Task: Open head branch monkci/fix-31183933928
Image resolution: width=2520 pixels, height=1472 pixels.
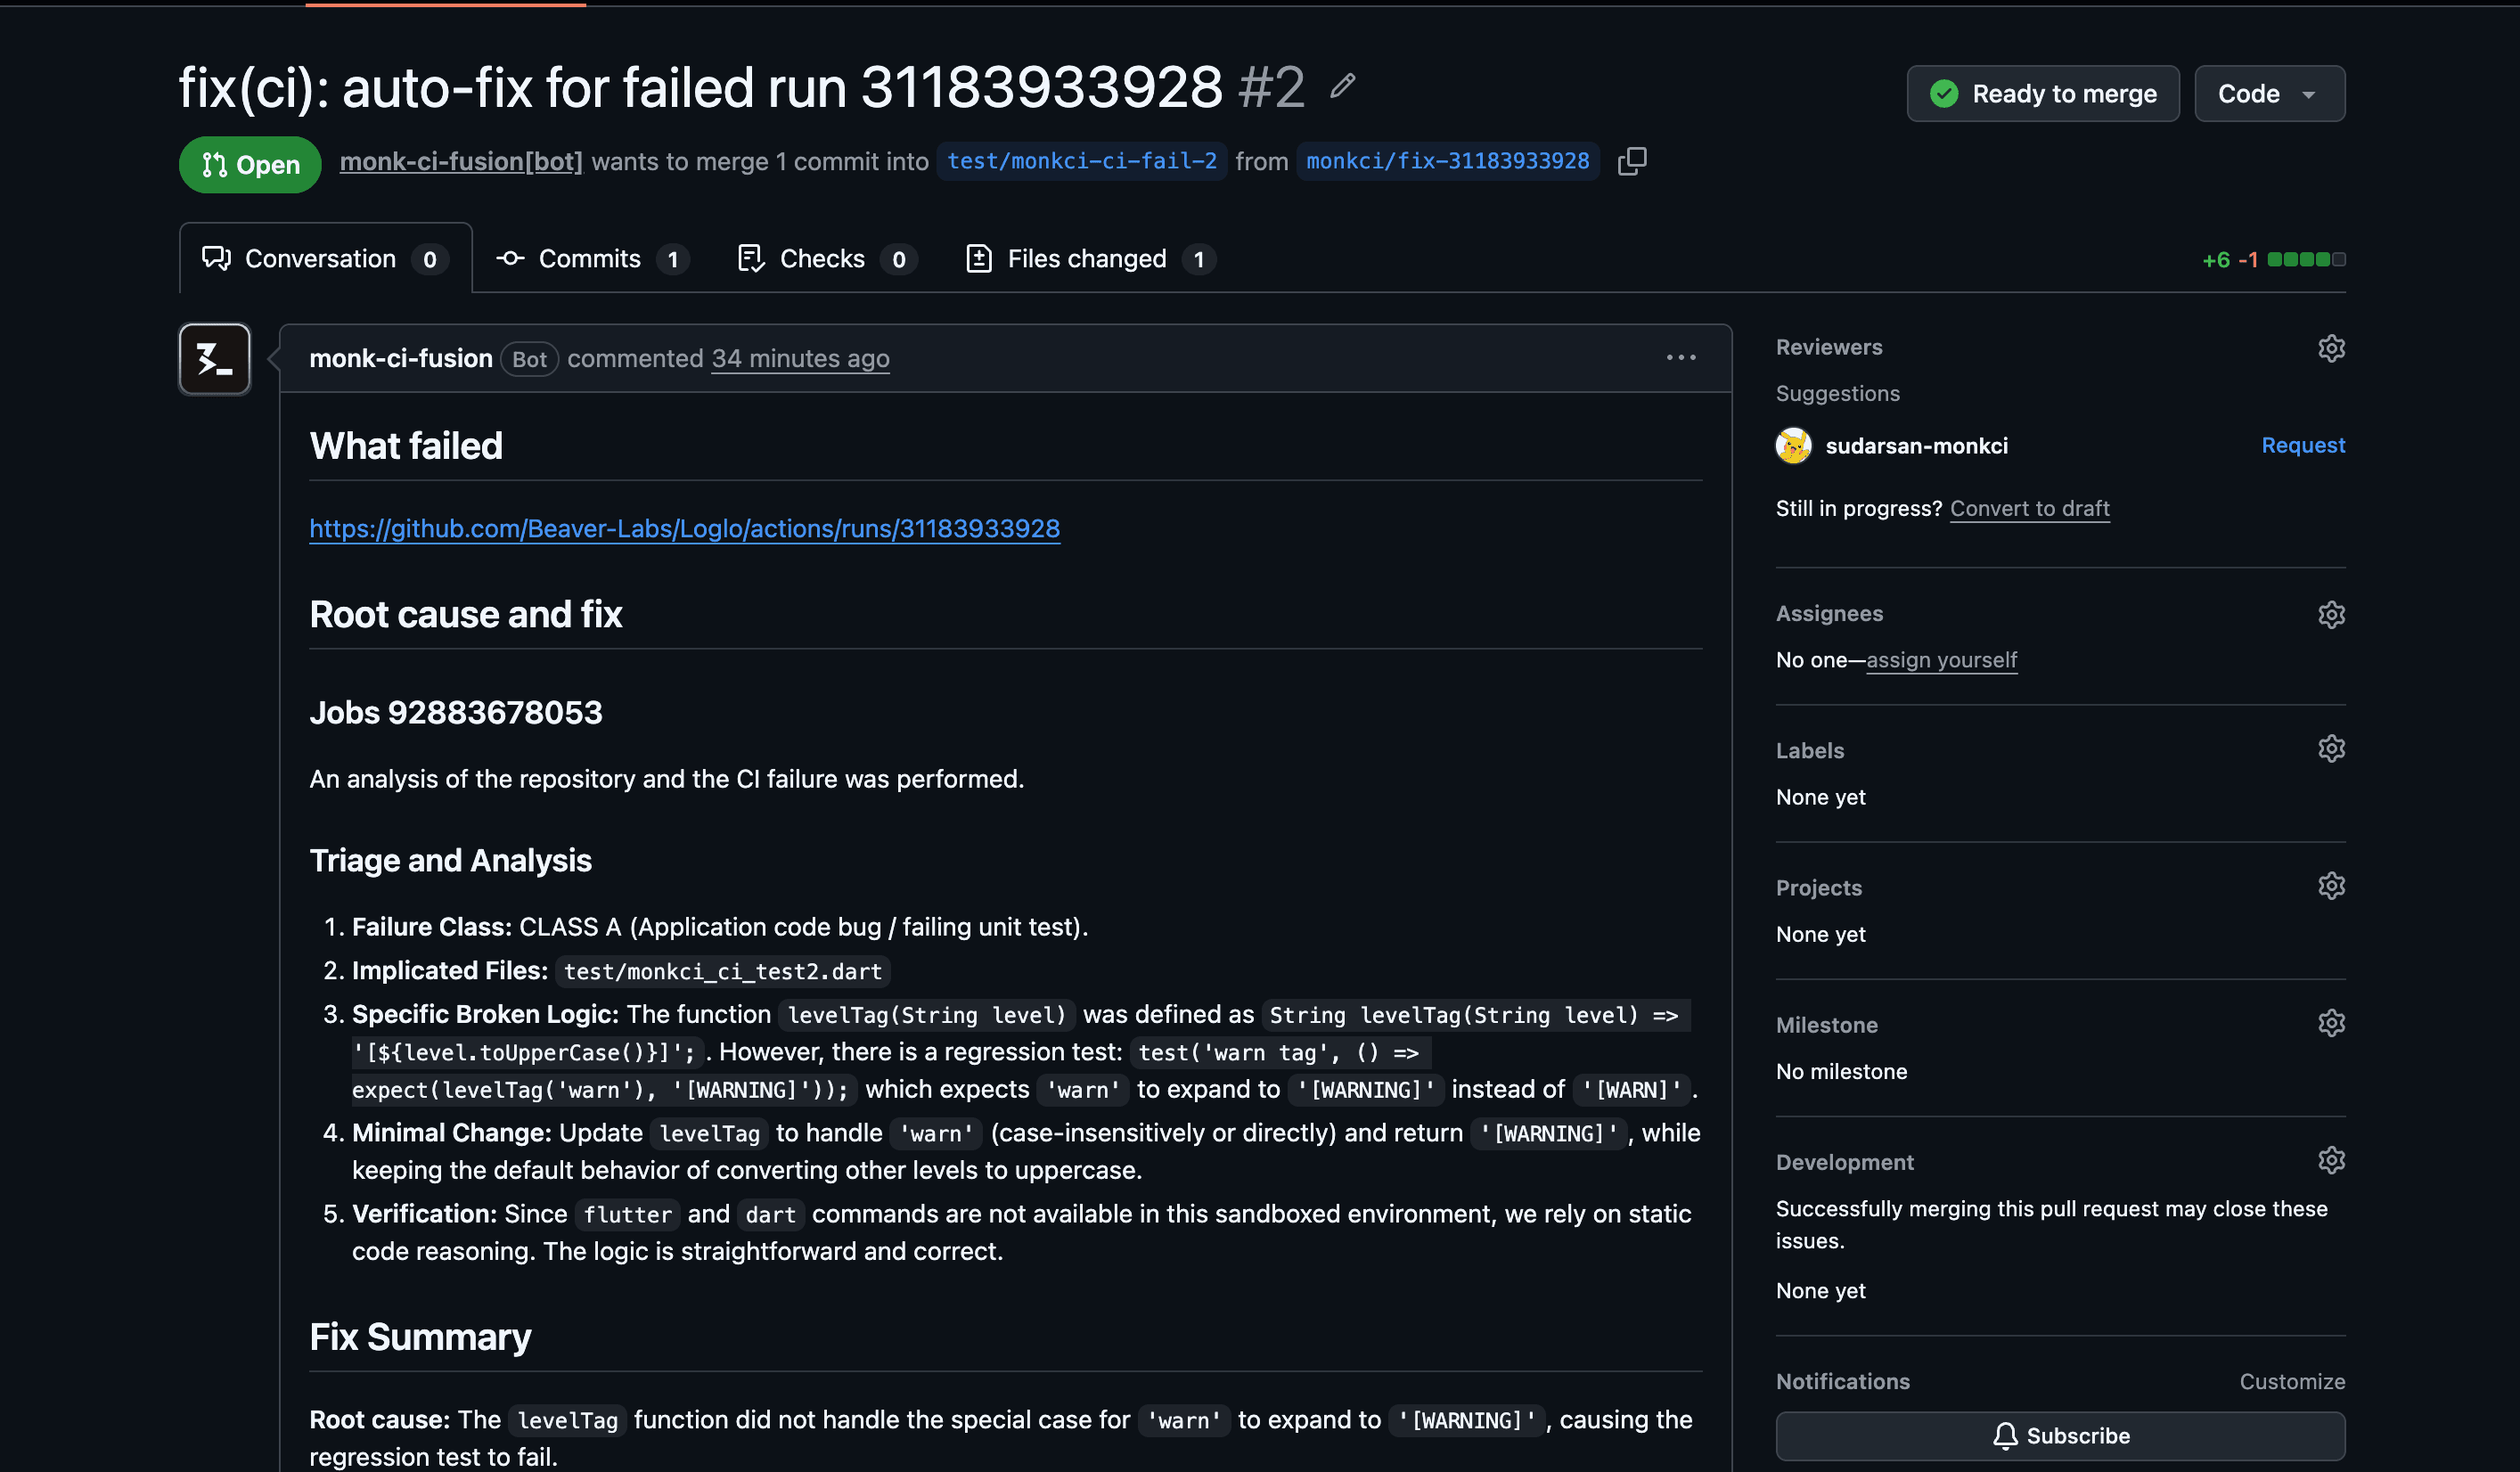Action: (x=1448, y=161)
